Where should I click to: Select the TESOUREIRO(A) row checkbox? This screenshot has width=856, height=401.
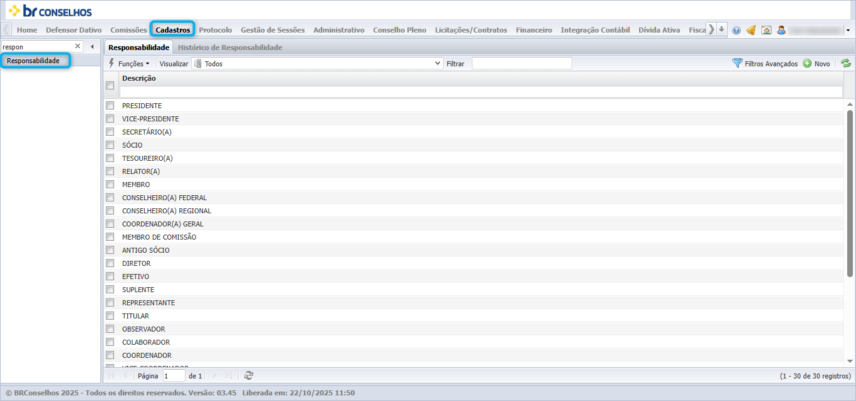coord(110,158)
